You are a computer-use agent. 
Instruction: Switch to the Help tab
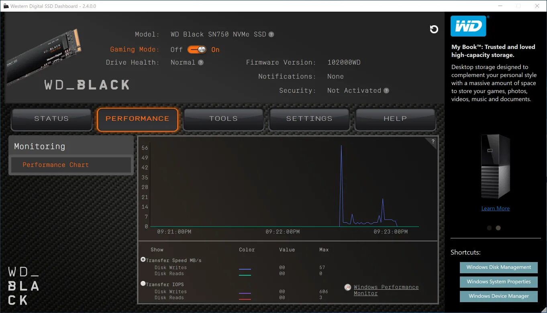click(x=395, y=119)
